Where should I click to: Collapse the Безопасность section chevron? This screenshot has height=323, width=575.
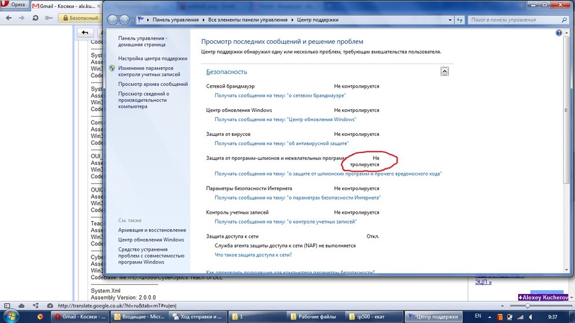click(445, 72)
